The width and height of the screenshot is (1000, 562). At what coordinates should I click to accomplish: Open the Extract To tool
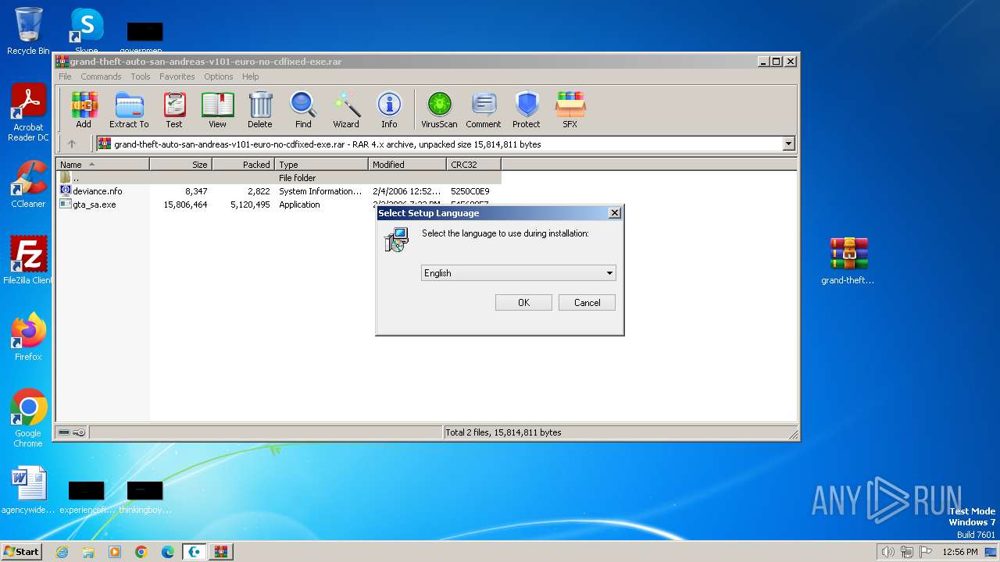(129, 109)
